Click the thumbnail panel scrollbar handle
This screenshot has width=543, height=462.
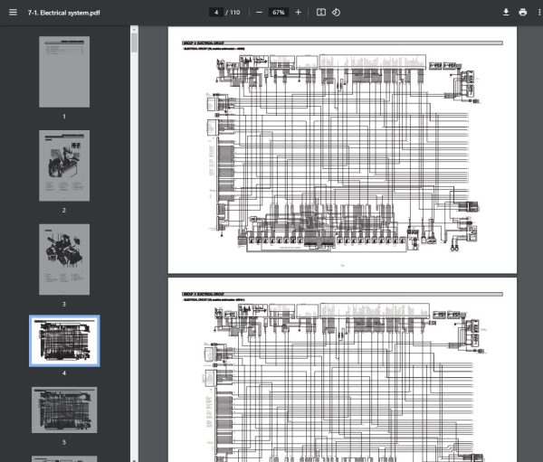click(134, 42)
